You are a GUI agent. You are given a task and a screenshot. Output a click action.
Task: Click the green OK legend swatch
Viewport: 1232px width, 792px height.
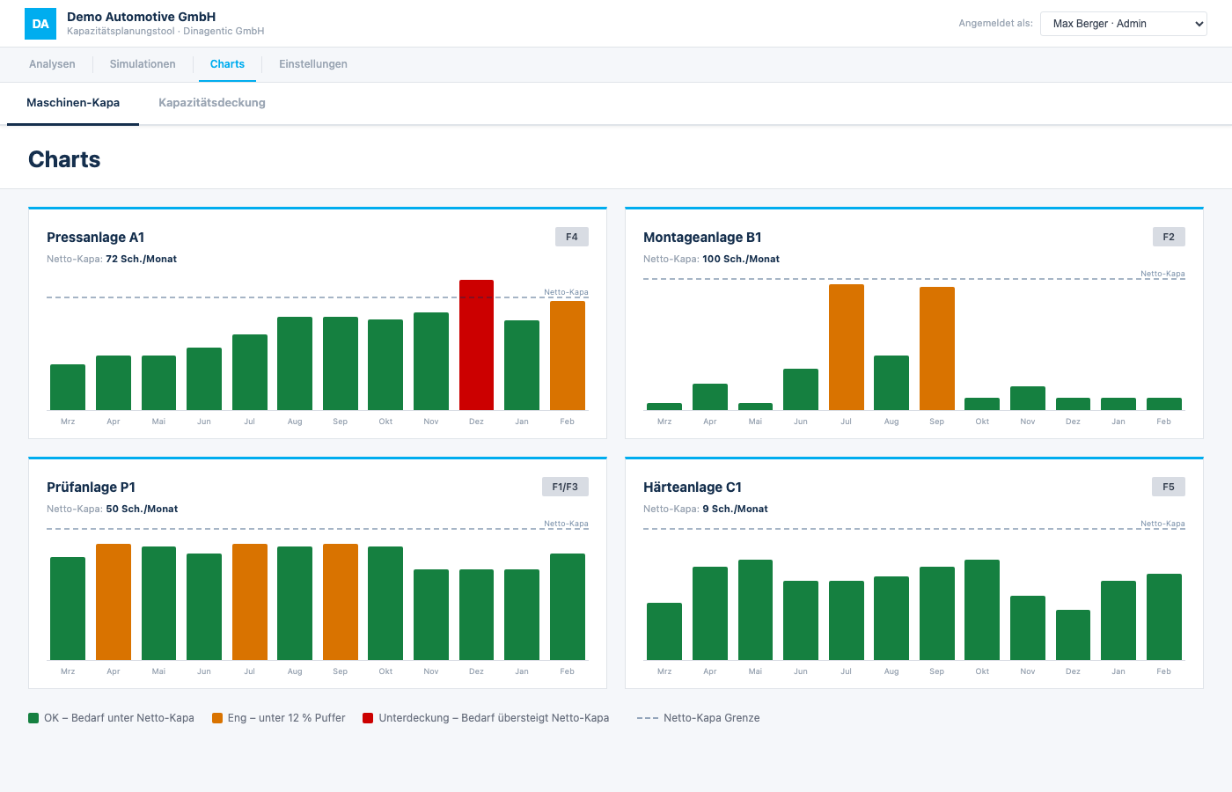click(33, 718)
